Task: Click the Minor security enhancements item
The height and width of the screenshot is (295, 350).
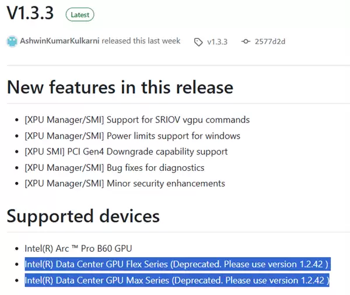Action: [124, 184]
